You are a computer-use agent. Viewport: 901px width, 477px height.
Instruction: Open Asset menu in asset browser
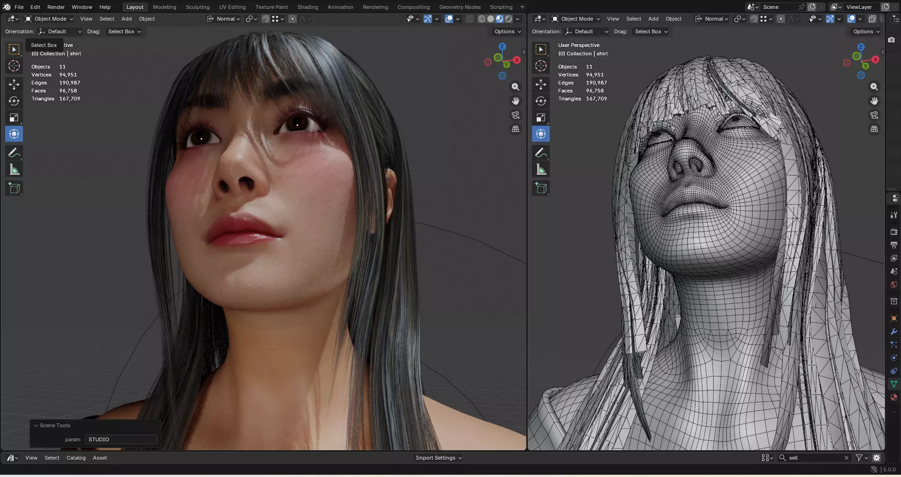coord(100,458)
